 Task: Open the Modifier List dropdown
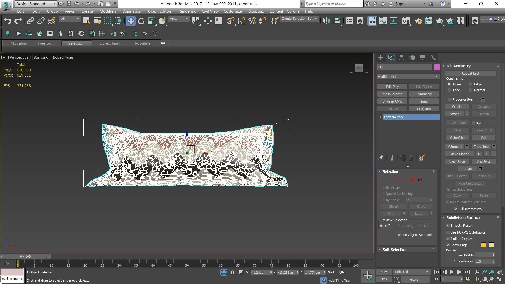pyautogui.click(x=408, y=77)
